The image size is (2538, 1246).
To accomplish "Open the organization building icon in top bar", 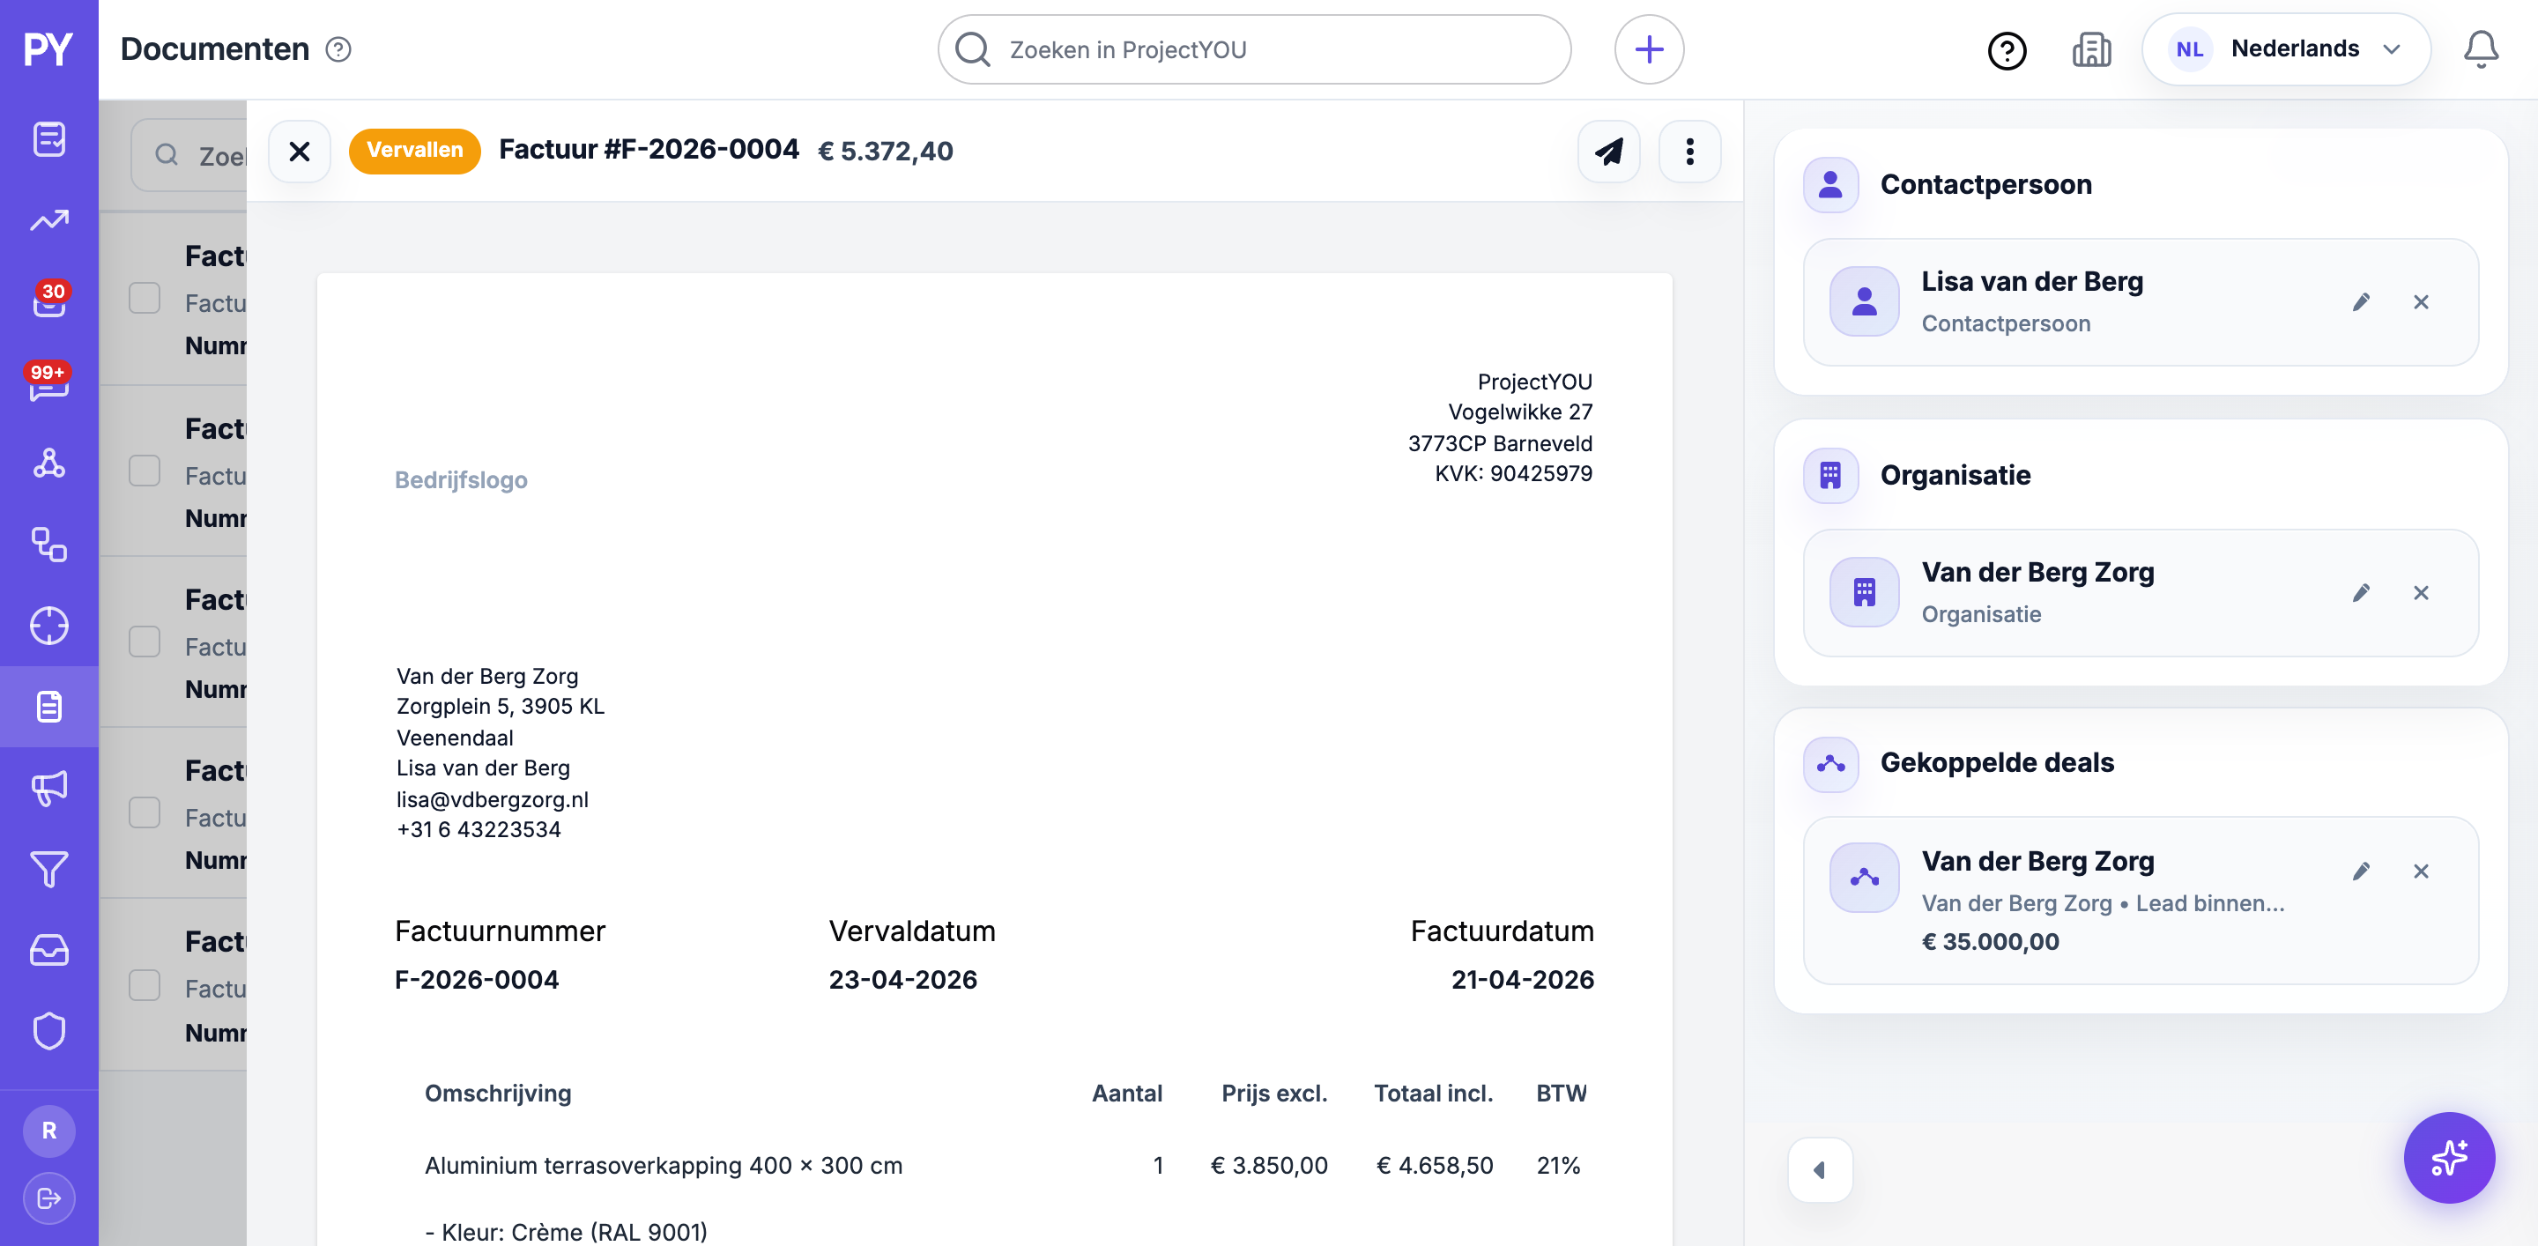I will pos(2090,49).
